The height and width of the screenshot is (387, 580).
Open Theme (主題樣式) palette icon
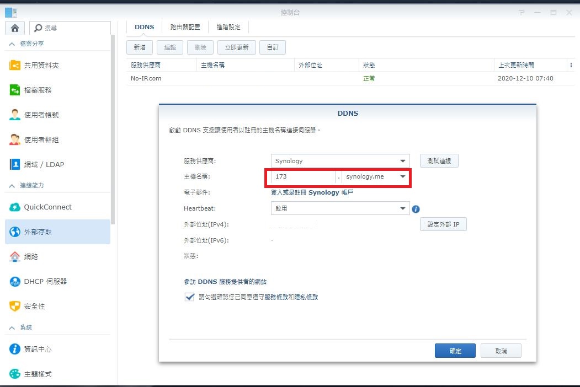15,374
